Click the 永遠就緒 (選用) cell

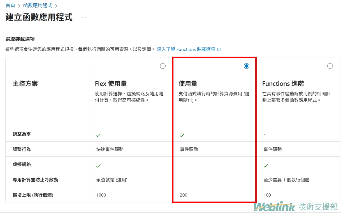(x=112, y=180)
